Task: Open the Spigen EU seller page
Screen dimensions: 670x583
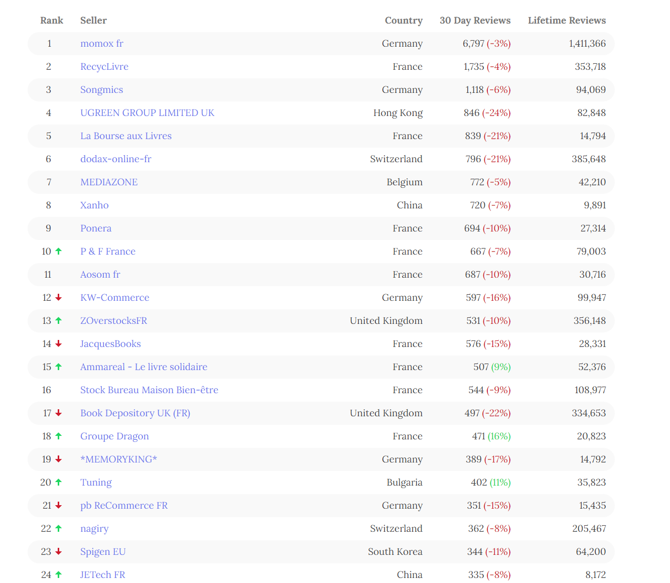Action: 103,552
